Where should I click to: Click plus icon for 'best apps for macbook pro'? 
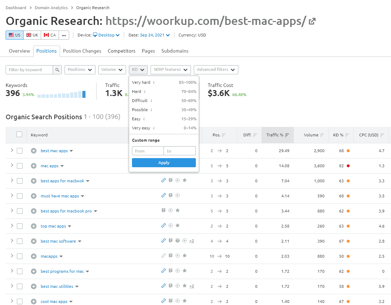coord(34,211)
